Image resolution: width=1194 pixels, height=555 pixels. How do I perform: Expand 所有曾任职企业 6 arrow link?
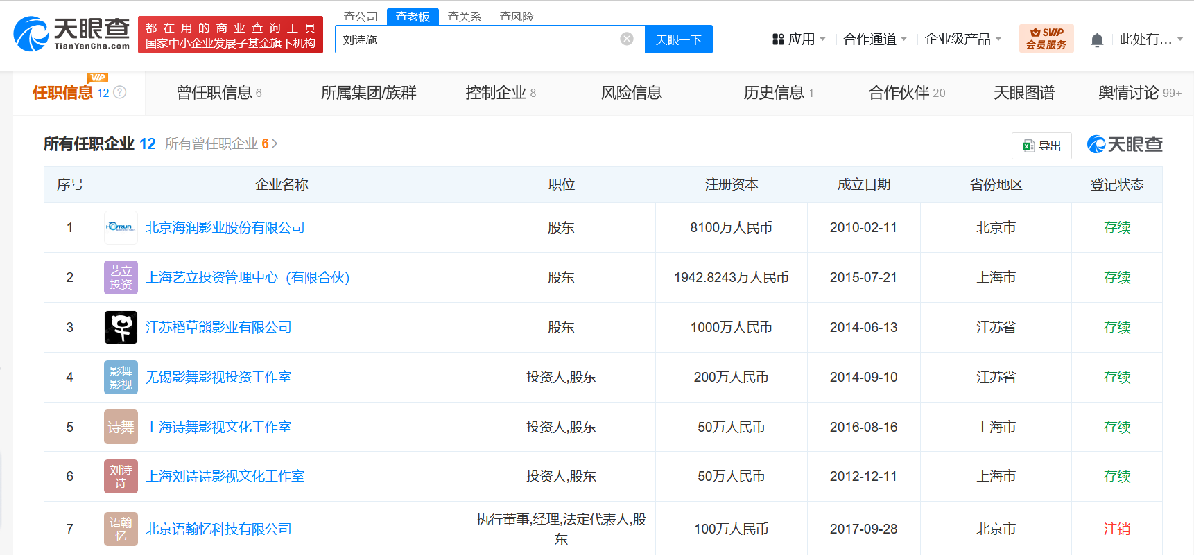pos(221,143)
